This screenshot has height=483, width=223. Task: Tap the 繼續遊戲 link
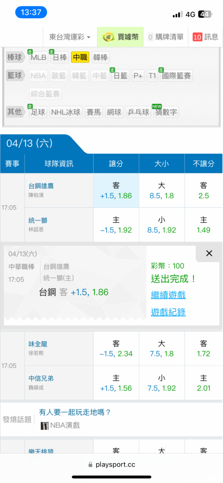[x=168, y=295]
